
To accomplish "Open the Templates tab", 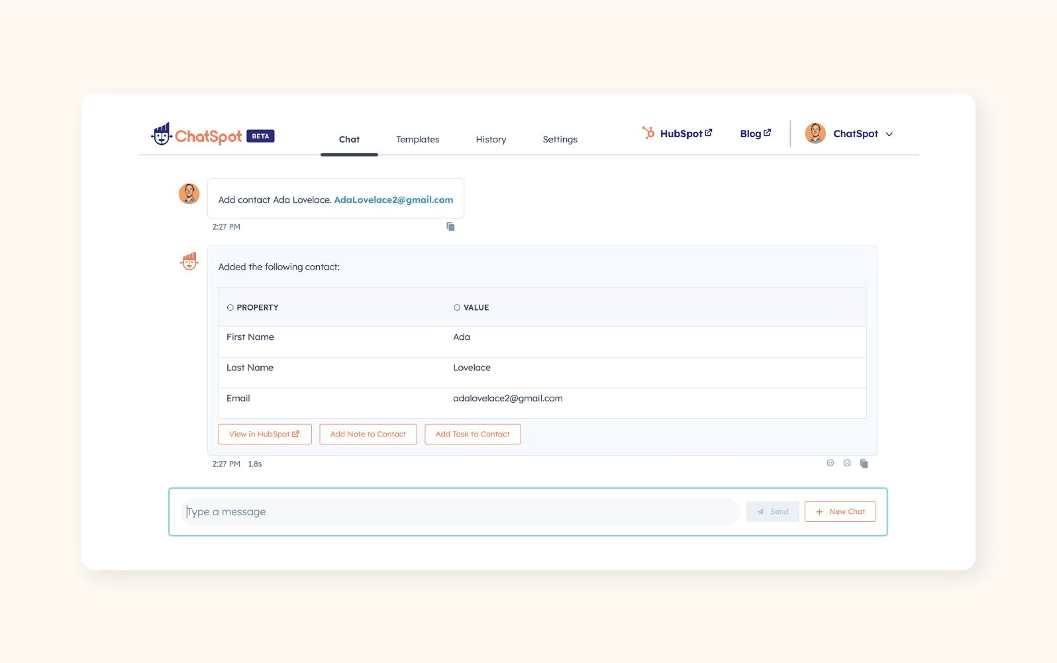I will tap(417, 139).
